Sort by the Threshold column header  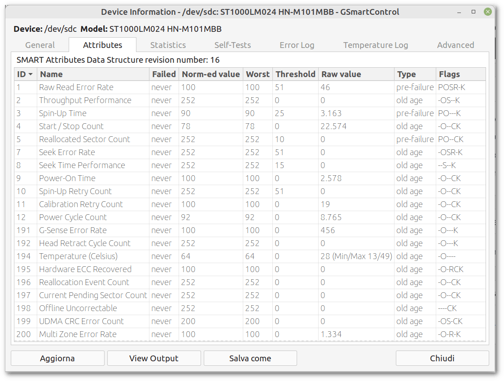click(295, 74)
